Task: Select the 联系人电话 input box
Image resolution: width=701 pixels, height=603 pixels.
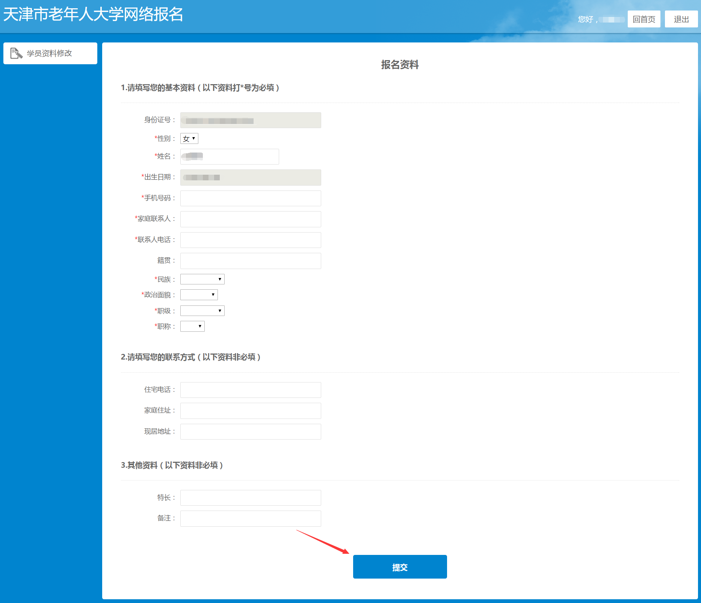Action: coord(251,240)
